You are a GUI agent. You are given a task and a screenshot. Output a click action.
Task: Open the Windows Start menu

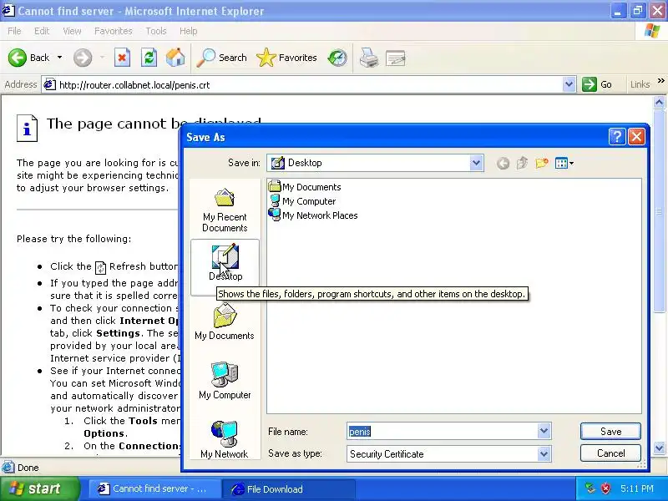coord(39,488)
